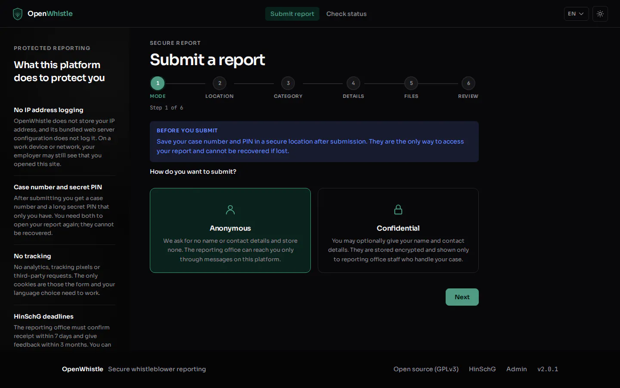The image size is (620, 388).
Task: Select the Anonymous submission option
Action: coord(230,230)
